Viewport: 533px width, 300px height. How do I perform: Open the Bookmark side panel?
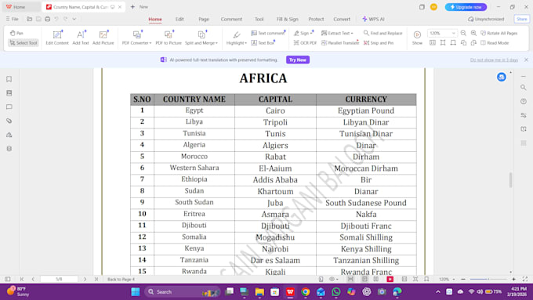(x=9, y=79)
